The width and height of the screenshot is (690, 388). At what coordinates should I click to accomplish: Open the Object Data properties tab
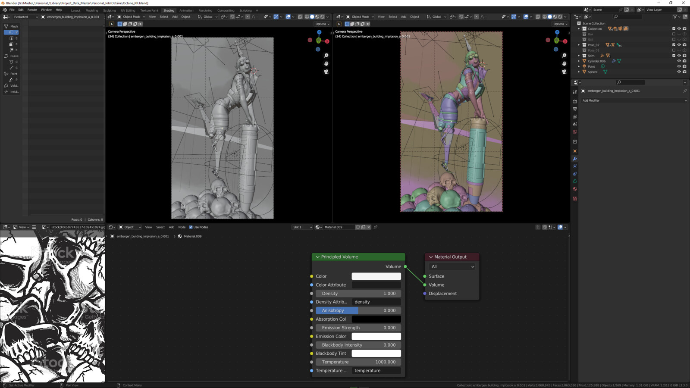(x=575, y=181)
